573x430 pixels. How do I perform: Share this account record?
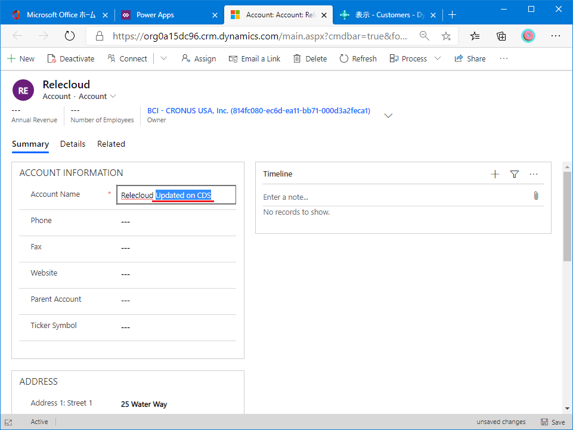point(470,58)
